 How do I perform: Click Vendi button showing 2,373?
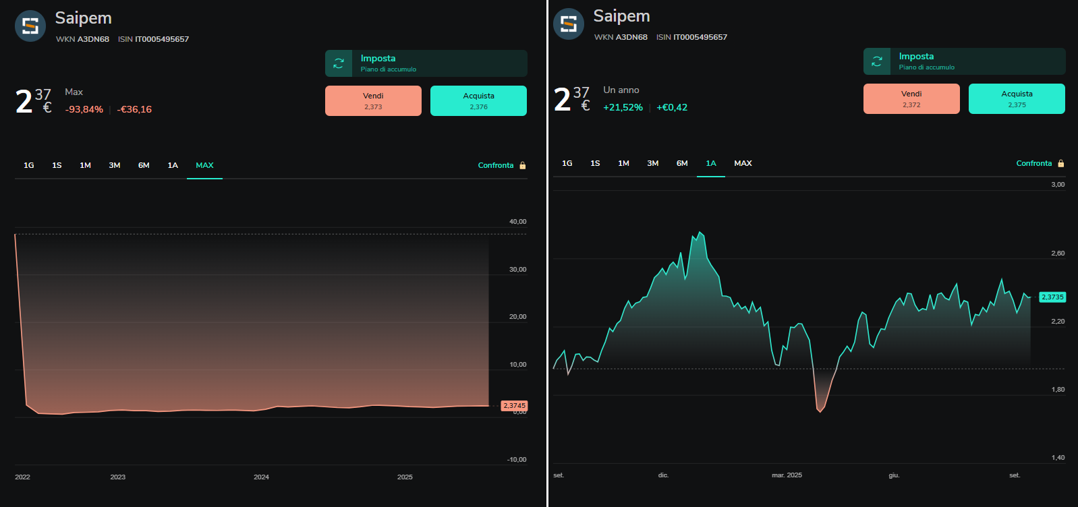point(373,100)
